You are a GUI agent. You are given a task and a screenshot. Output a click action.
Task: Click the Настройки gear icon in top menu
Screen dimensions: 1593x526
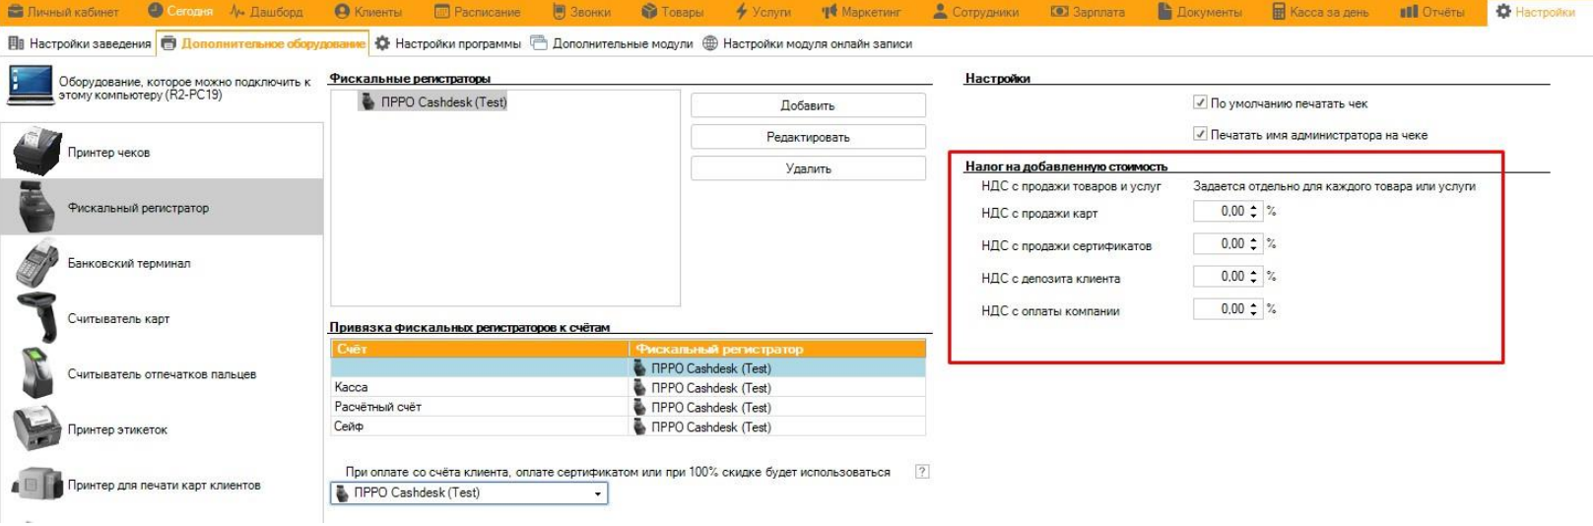tap(1502, 12)
